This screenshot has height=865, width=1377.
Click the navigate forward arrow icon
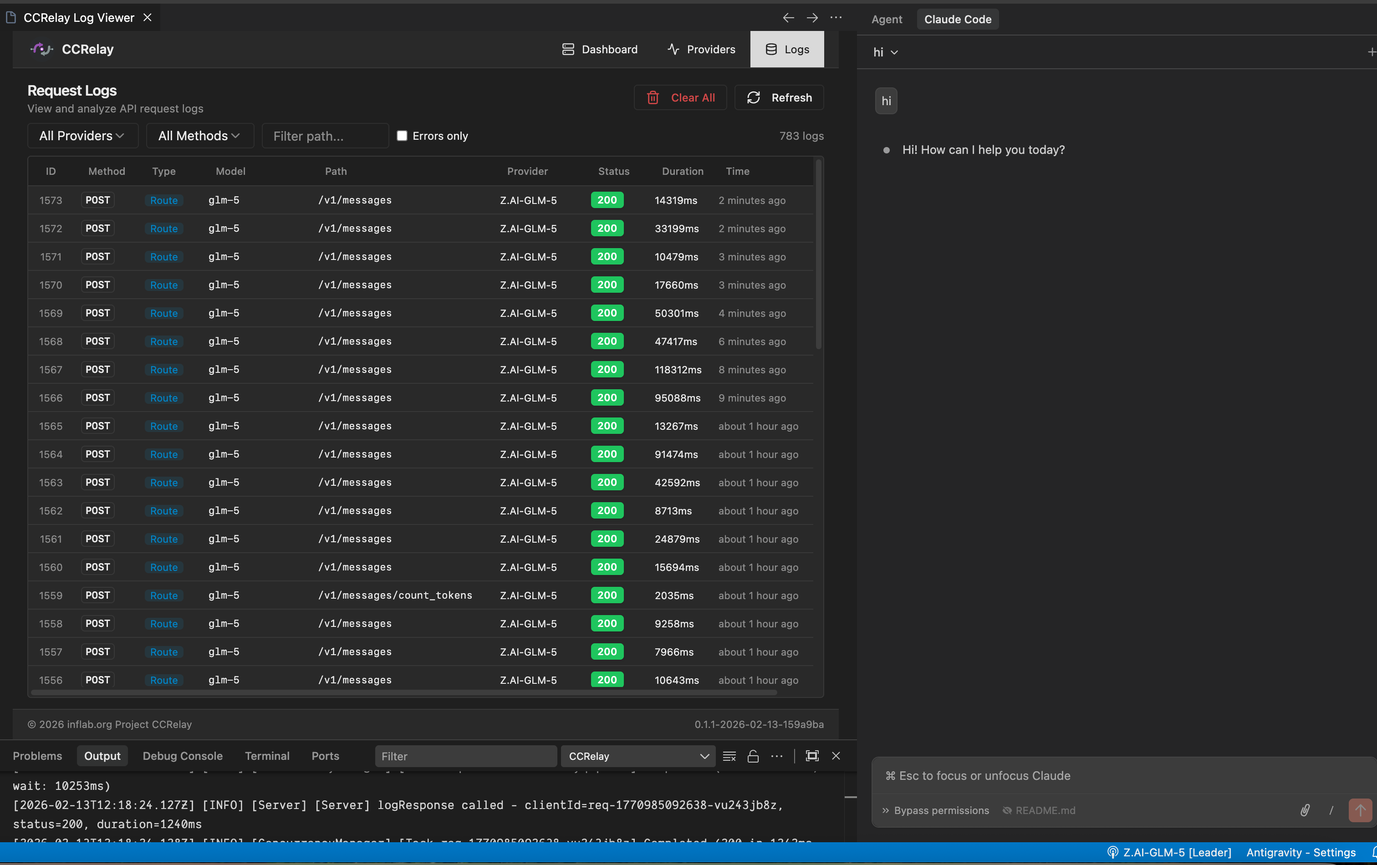[x=812, y=18]
